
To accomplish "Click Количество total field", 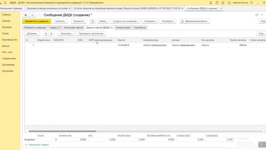I will tap(73, 140).
